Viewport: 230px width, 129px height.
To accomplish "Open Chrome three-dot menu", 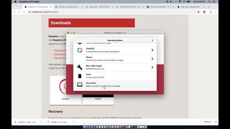I will (x=215, y=12).
